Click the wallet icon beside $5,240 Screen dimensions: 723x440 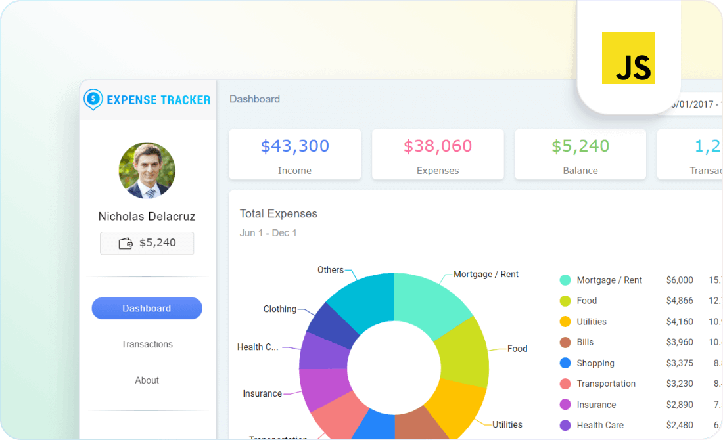[x=125, y=243]
